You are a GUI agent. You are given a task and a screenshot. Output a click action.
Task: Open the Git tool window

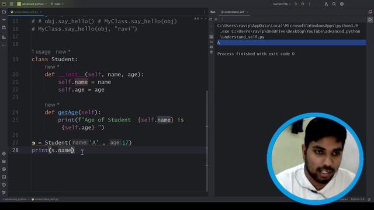click(x=4, y=192)
